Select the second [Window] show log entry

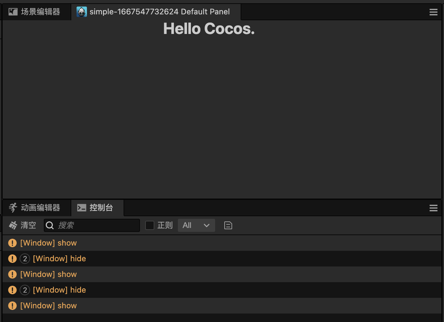222,274
